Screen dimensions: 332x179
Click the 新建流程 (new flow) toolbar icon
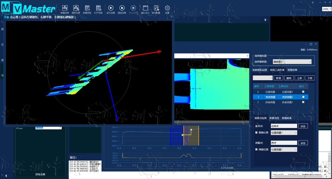pos(65,8)
